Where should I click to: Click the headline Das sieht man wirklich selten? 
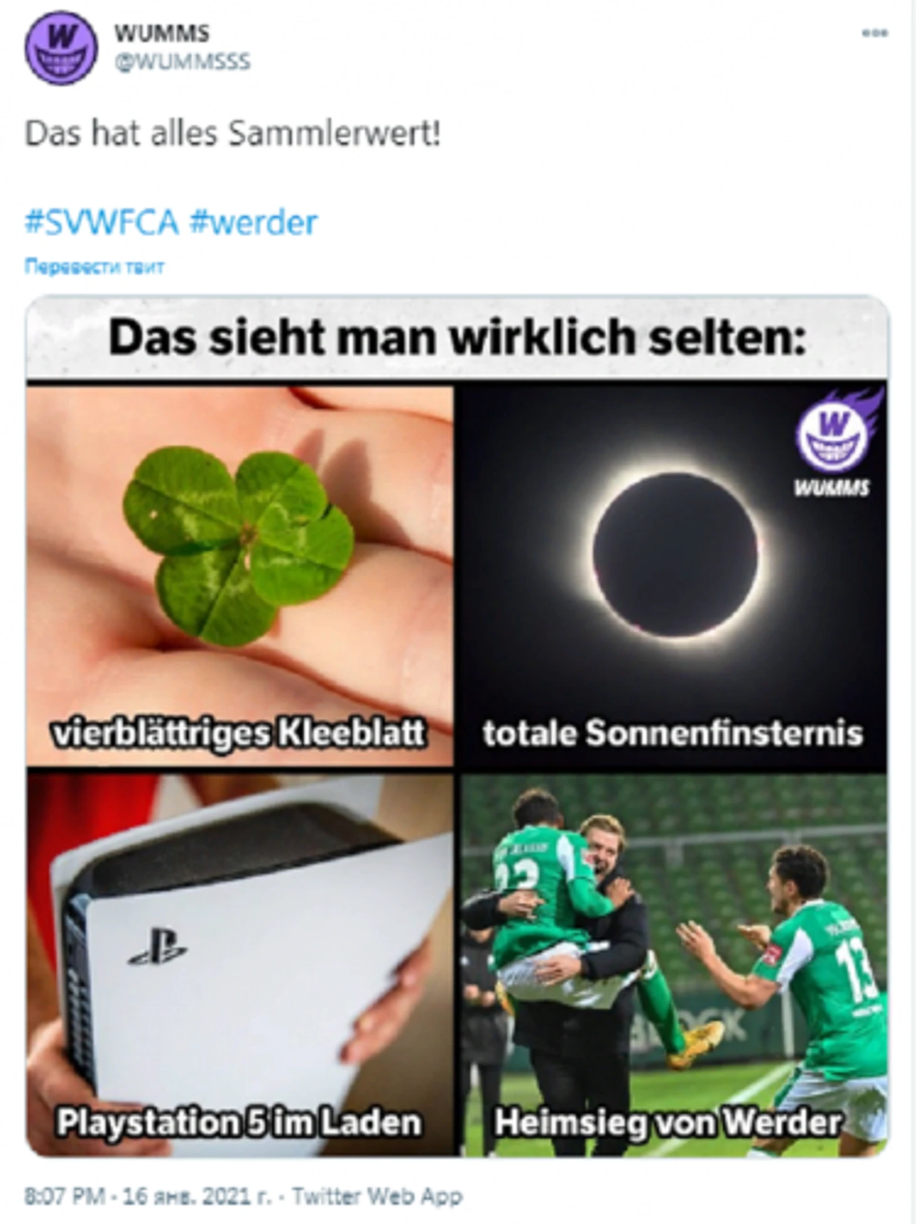click(x=457, y=337)
